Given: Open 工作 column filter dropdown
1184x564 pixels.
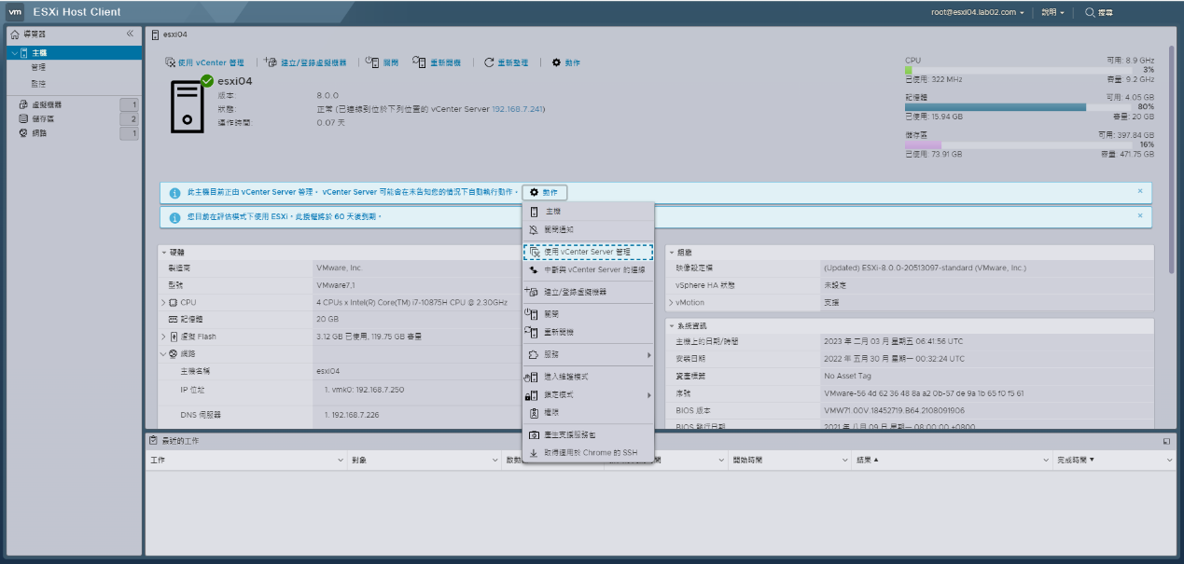Looking at the screenshot, I should (x=341, y=461).
